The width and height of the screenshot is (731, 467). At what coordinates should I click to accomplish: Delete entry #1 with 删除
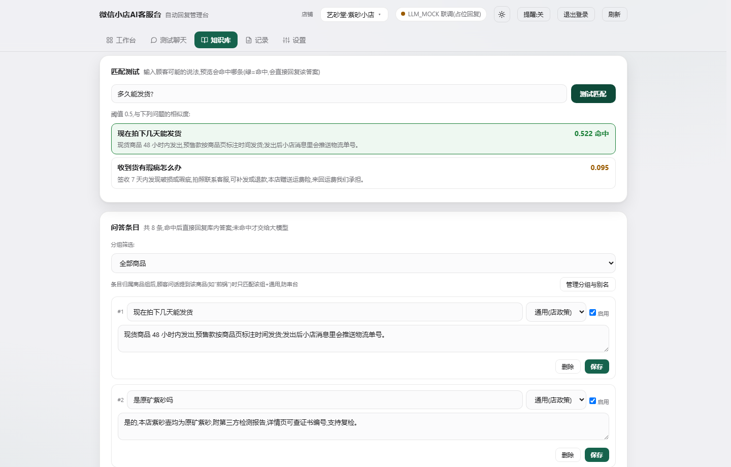568,366
